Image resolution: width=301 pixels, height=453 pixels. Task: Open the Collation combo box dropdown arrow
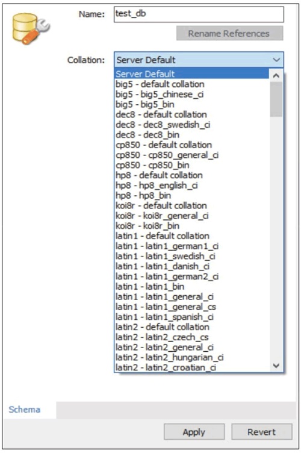tap(276, 60)
